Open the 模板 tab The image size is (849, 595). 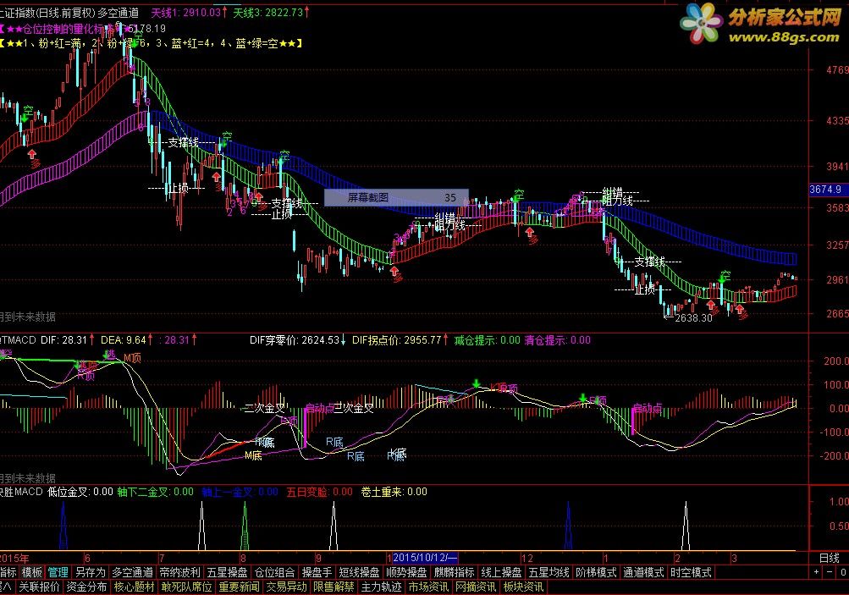32,572
